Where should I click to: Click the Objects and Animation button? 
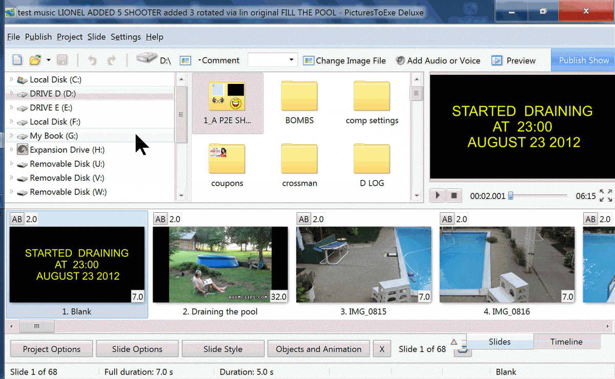click(319, 349)
